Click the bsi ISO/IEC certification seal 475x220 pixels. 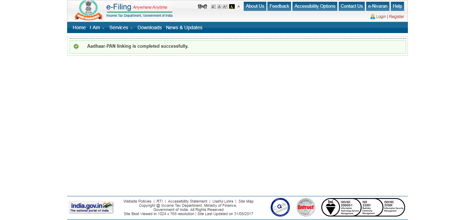(x=330, y=207)
